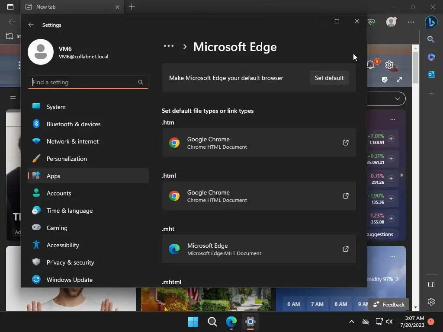Click humidity 97% weather link
443x332 pixels.
click(x=383, y=279)
